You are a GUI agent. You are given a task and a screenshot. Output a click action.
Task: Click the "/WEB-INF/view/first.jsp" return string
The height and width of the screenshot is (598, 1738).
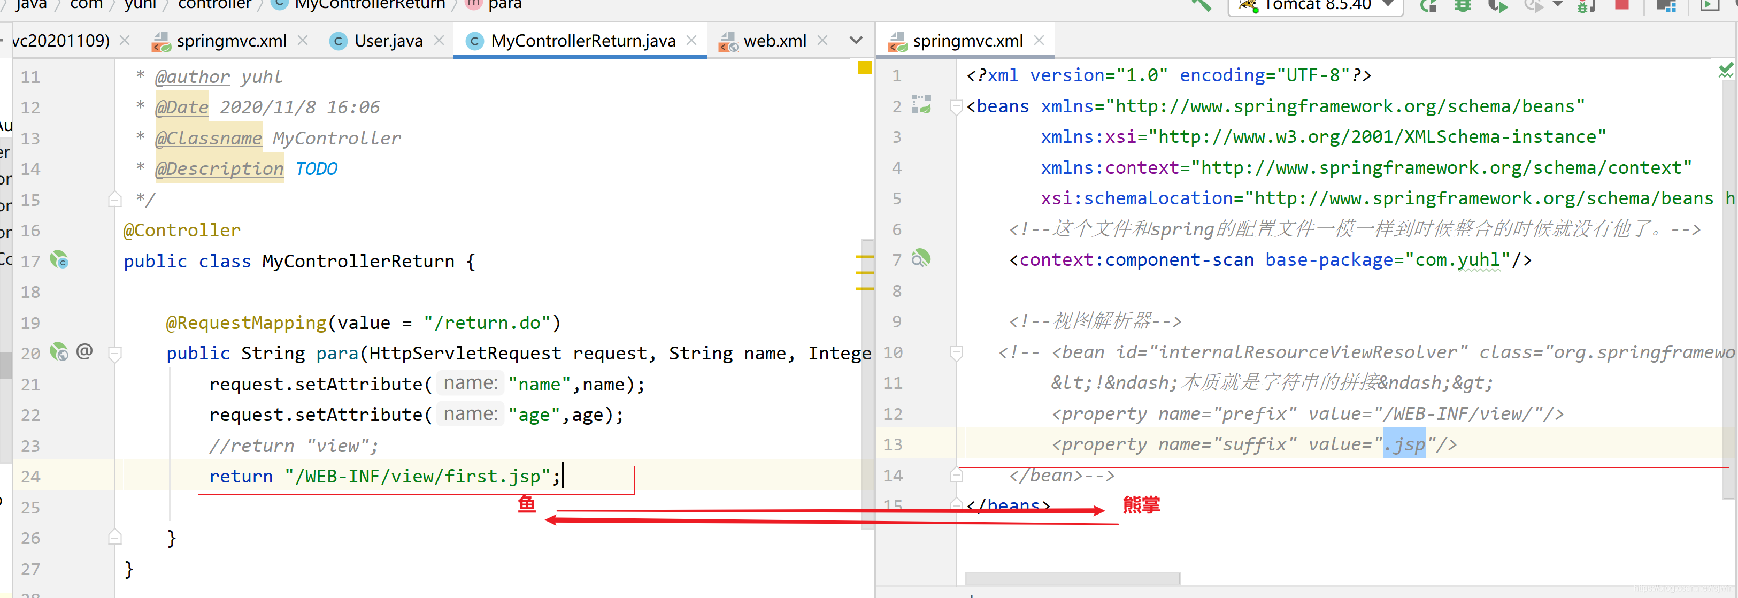[x=418, y=477]
